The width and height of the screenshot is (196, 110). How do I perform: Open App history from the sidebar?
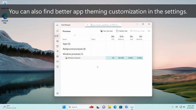pyautogui.click(x=58, y=46)
